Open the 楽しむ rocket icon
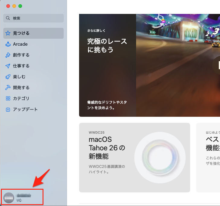The image size is (220, 206). pos(8,77)
